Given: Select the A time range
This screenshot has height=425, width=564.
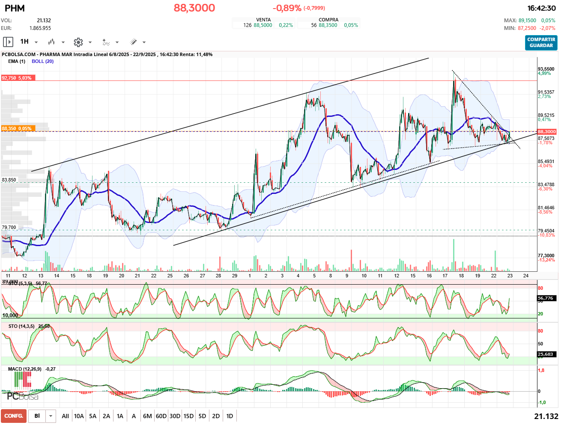Looking at the screenshot, I should (x=134, y=416).
